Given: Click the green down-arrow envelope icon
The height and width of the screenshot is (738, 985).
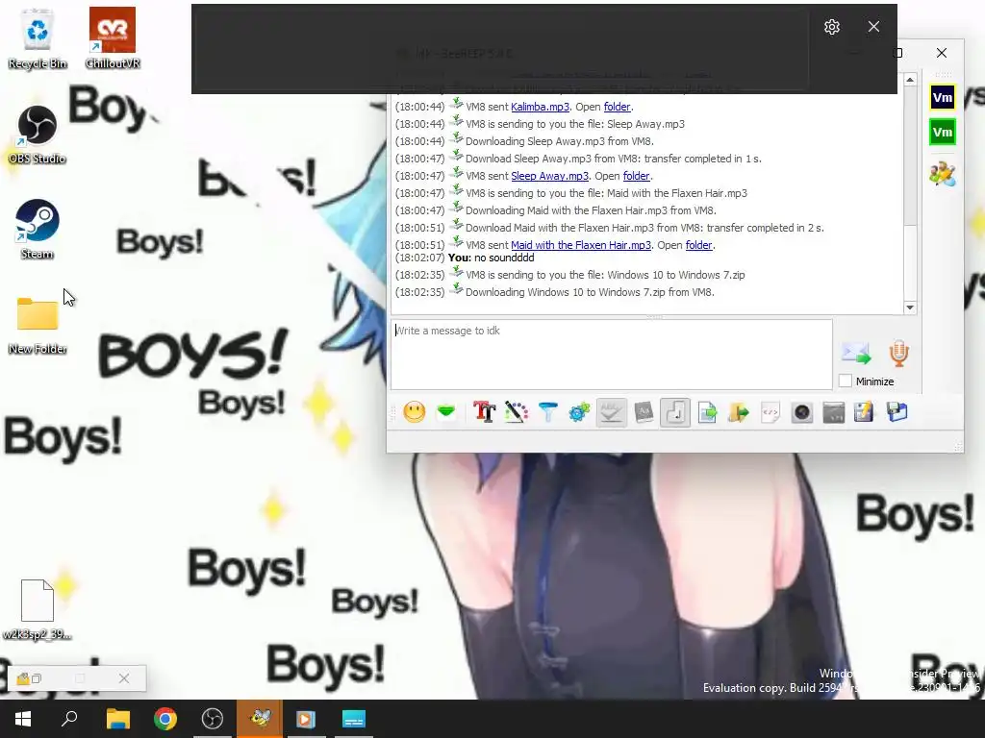Looking at the screenshot, I should coord(446,412).
